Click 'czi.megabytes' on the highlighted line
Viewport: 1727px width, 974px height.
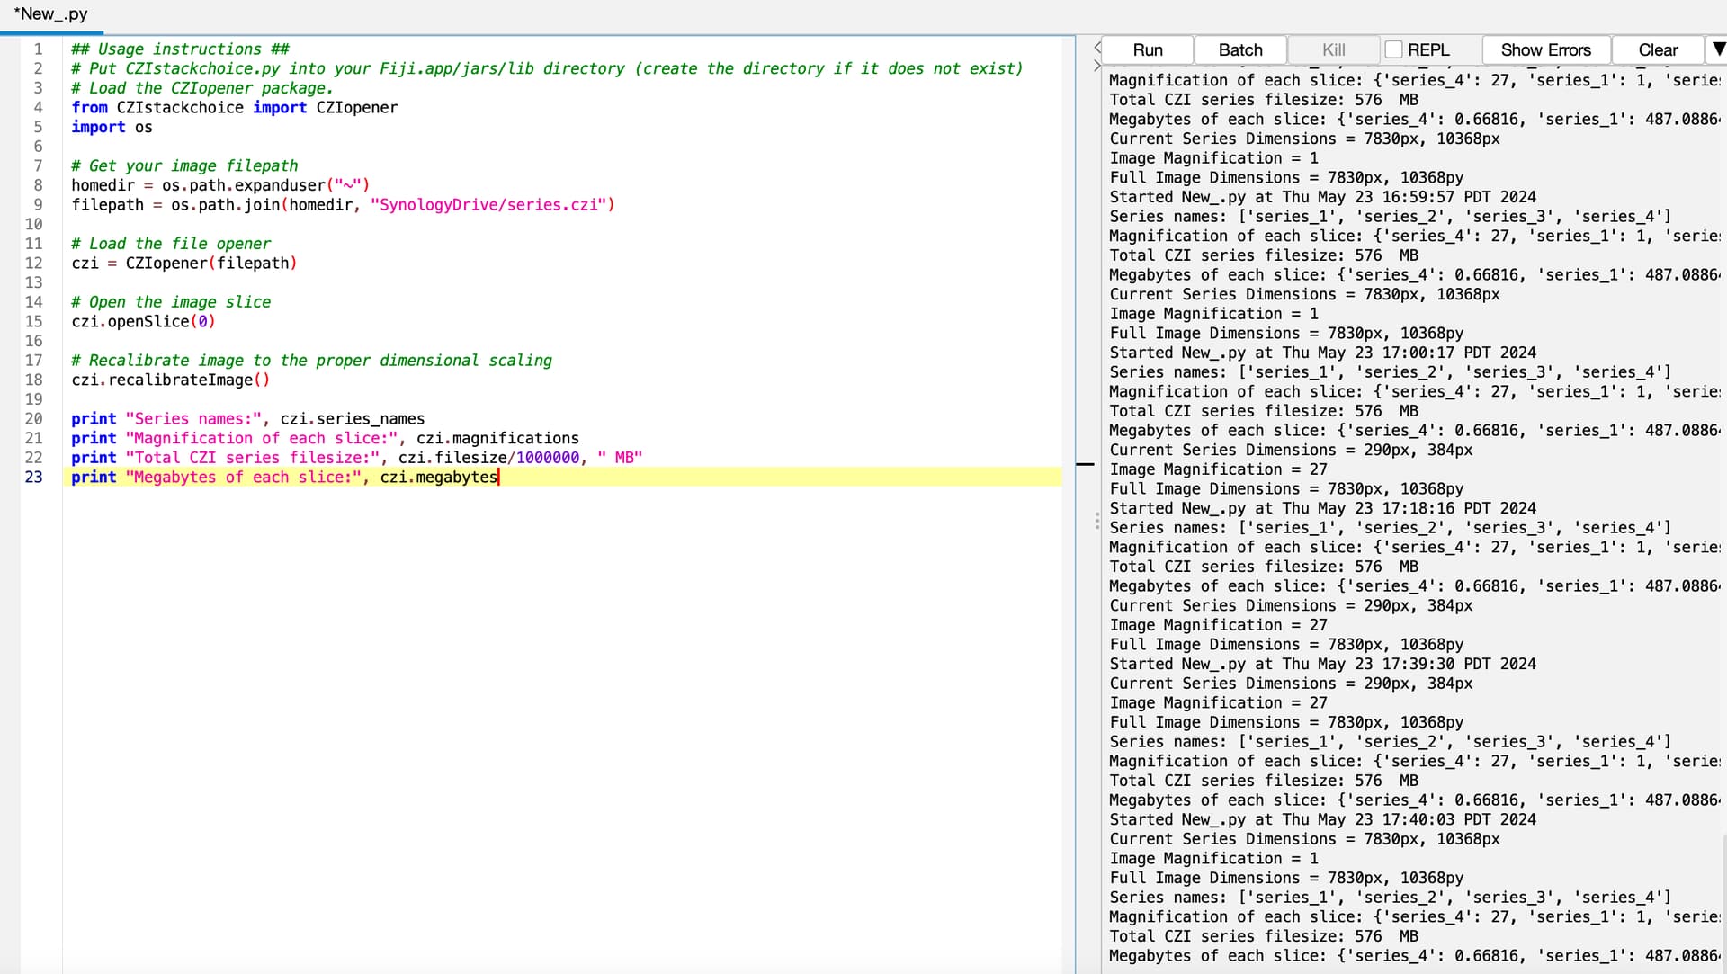pos(438,477)
